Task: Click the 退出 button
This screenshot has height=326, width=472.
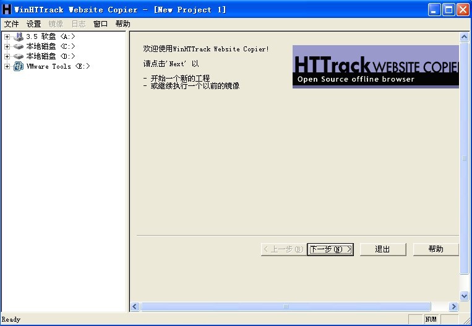Action: coord(383,249)
